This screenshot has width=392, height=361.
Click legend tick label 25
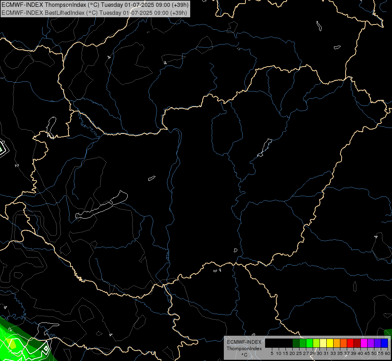pos(299,353)
